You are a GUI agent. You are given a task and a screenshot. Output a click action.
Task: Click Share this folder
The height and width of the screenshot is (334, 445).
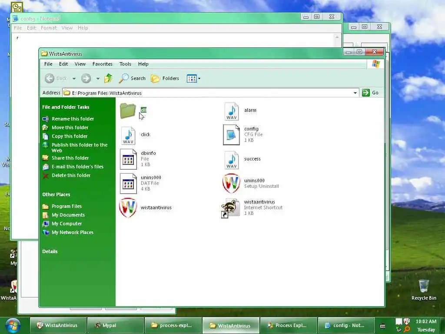click(x=70, y=158)
